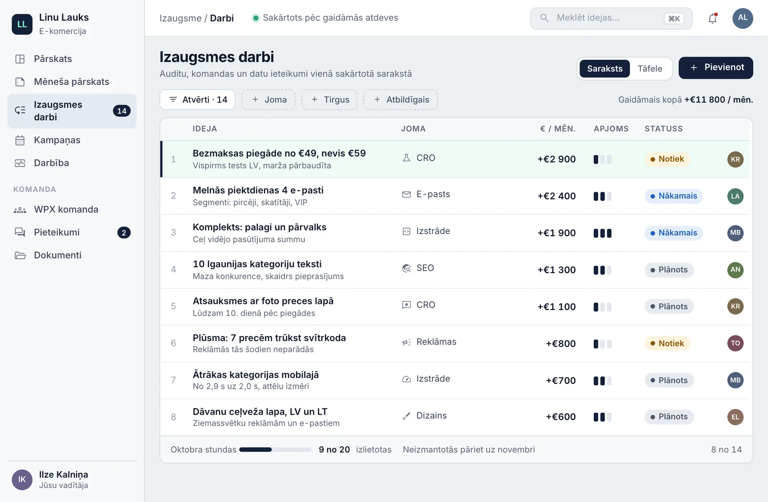This screenshot has height=502, width=768.
Task: Click the Izaugsme breadcrumb link
Action: click(180, 18)
